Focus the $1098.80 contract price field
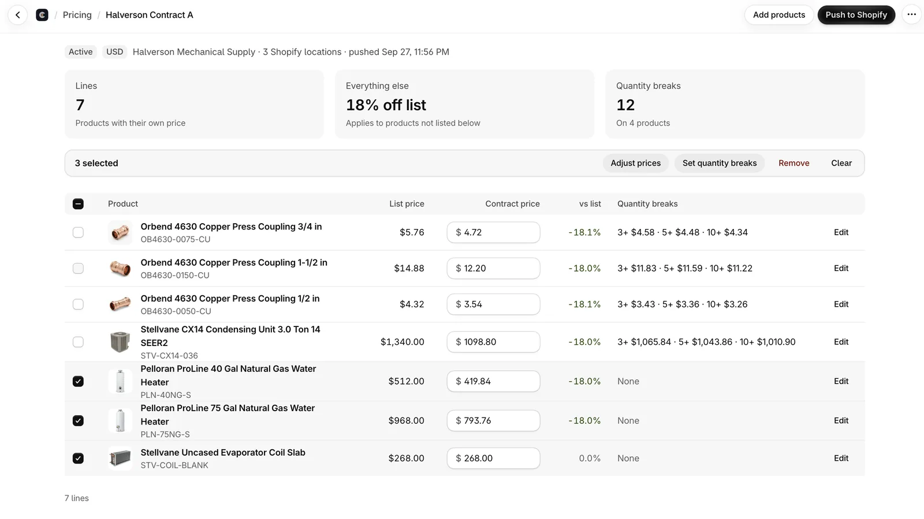Screen dimensions: 924x519 (494, 342)
